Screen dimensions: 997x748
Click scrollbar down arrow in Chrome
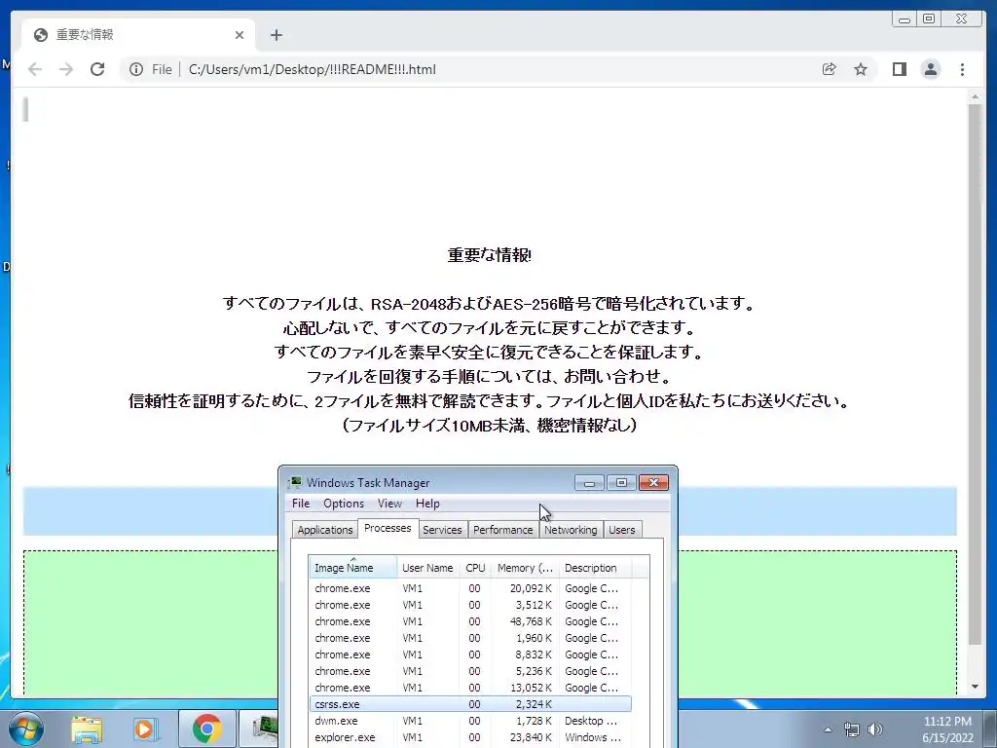[975, 687]
